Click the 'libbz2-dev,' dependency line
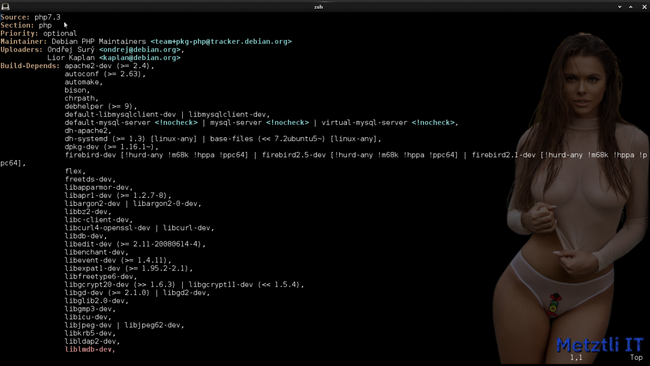This screenshot has width=650, height=366. [x=88, y=212]
